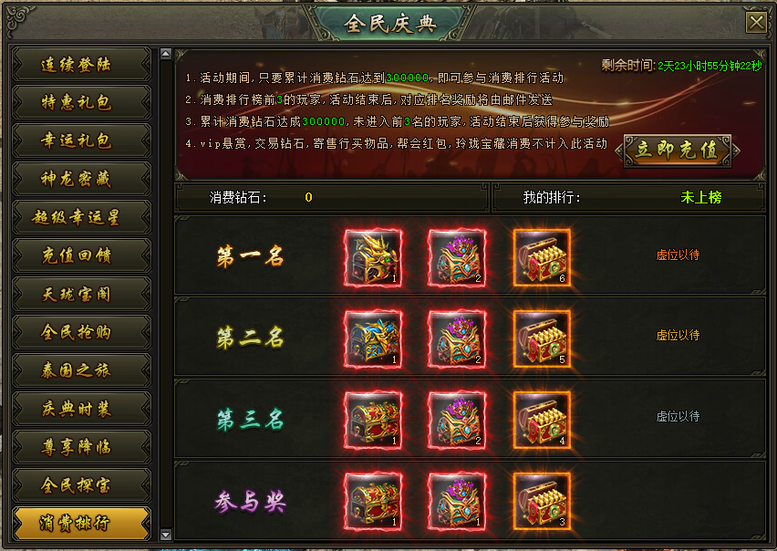This screenshot has height=551, width=777.
Task: Select participation prize gold bars chest with 3
Action: [542, 502]
